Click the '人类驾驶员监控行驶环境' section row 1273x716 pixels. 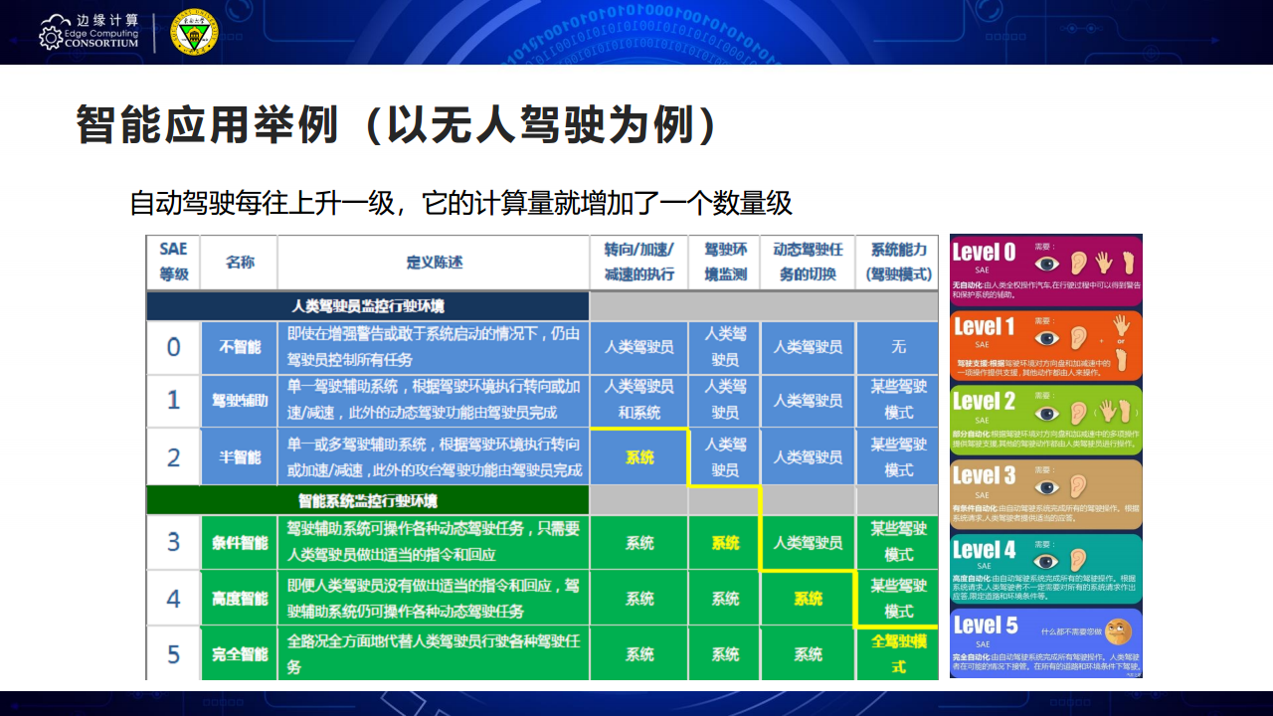pyautogui.click(x=368, y=305)
